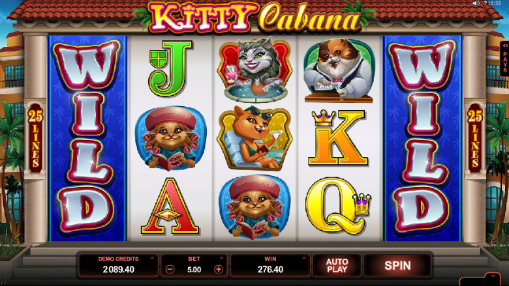Click the left 25 Lines indicator
Screen dimensions: 509x286
click(35, 138)
